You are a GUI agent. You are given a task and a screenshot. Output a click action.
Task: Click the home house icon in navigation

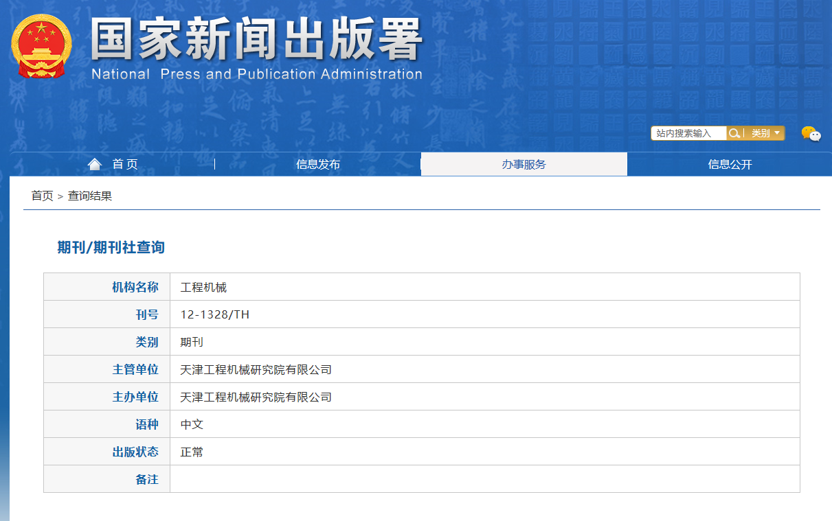pyautogui.click(x=95, y=164)
